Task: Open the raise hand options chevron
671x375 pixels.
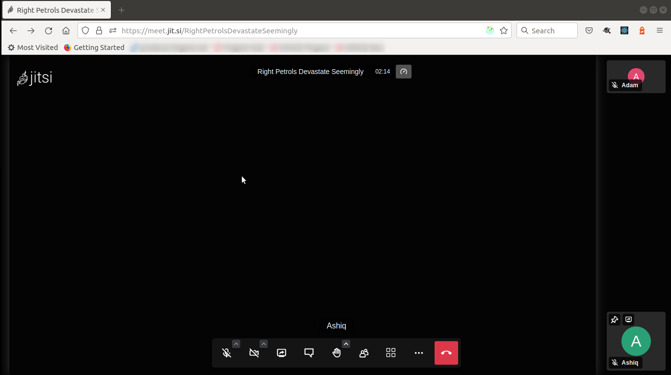Action: tap(346, 344)
